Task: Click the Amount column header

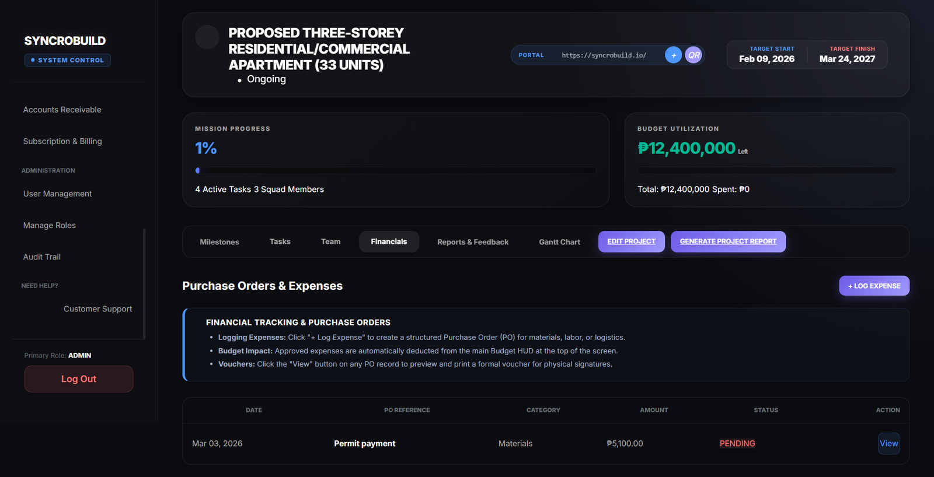Action: pyautogui.click(x=654, y=411)
